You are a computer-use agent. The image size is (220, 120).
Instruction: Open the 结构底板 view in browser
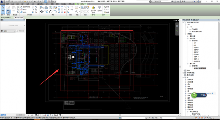point(197,61)
